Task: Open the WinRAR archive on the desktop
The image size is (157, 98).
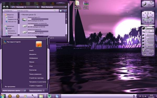Action: coord(86,3)
